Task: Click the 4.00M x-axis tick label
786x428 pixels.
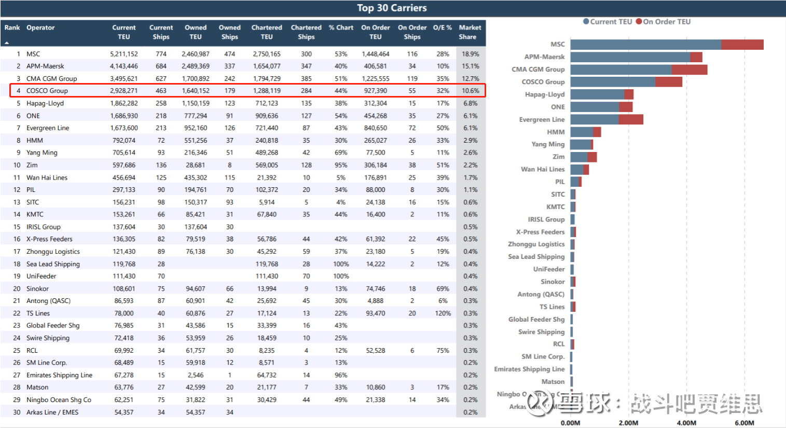Action: pos(687,423)
